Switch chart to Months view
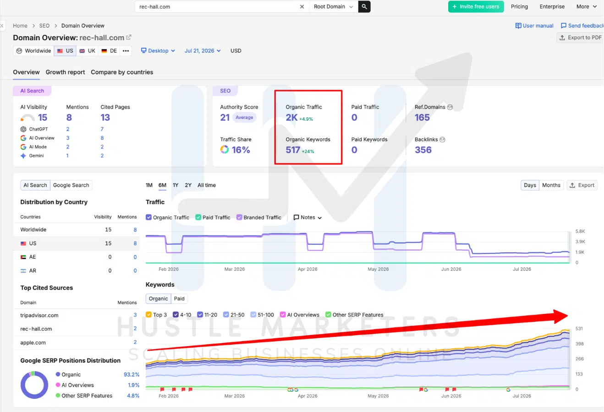 551,185
